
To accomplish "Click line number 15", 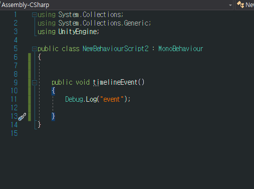I will tap(15, 133).
